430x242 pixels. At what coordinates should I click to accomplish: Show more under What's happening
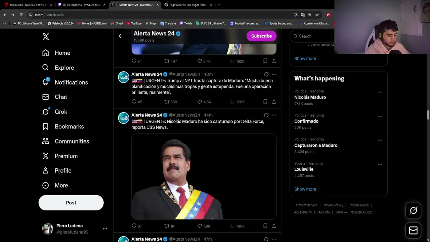click(305, 189)
